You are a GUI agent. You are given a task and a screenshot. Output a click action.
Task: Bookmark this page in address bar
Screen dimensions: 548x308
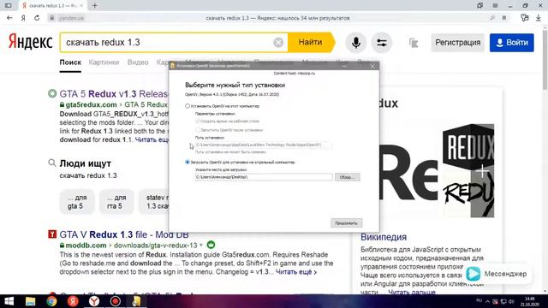[x=504, y=18]
